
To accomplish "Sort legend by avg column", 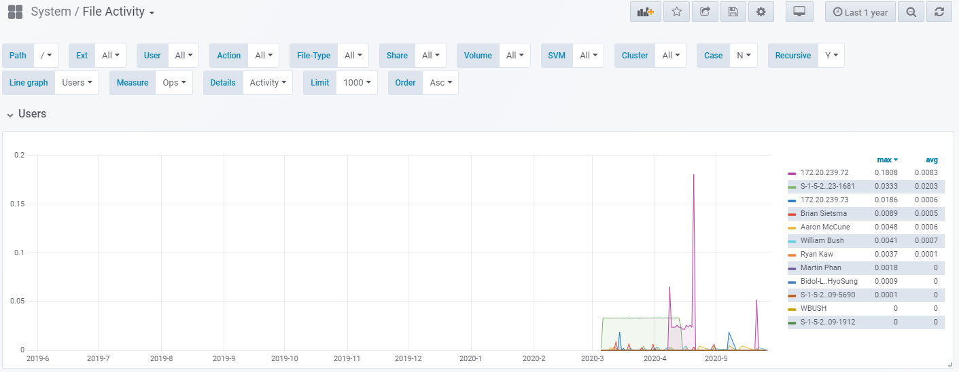I will [x=932, y=160].
